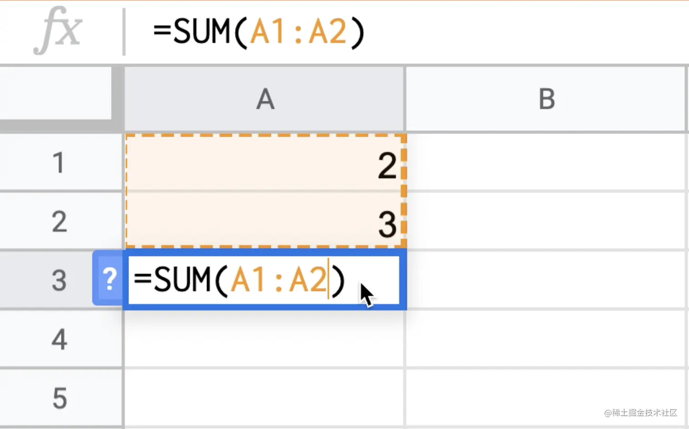Select column B header
Image resolution: width=689 pixels, height=429 pixels.
[546, 99]
